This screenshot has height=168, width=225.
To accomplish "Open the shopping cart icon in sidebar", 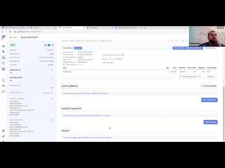I will 3,86.
